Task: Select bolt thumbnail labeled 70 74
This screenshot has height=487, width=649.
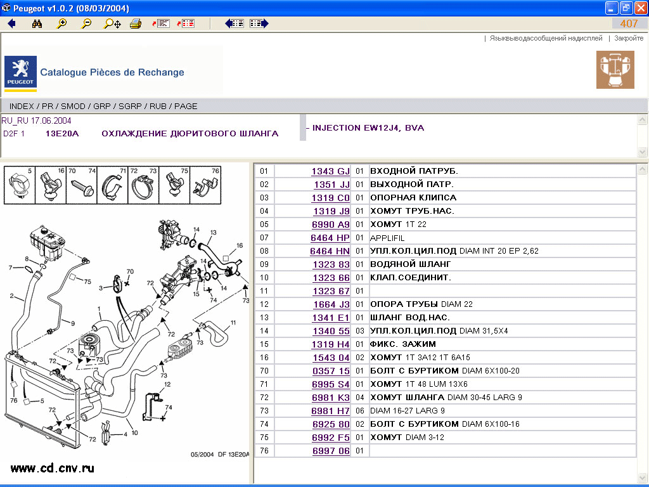Action: (x=82, y=185)
